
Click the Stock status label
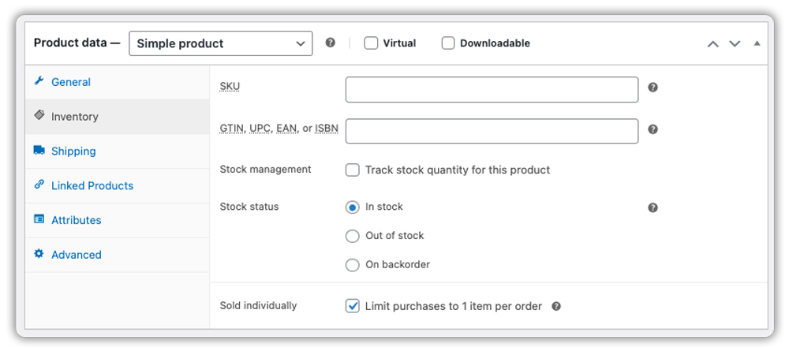[249, 207]
